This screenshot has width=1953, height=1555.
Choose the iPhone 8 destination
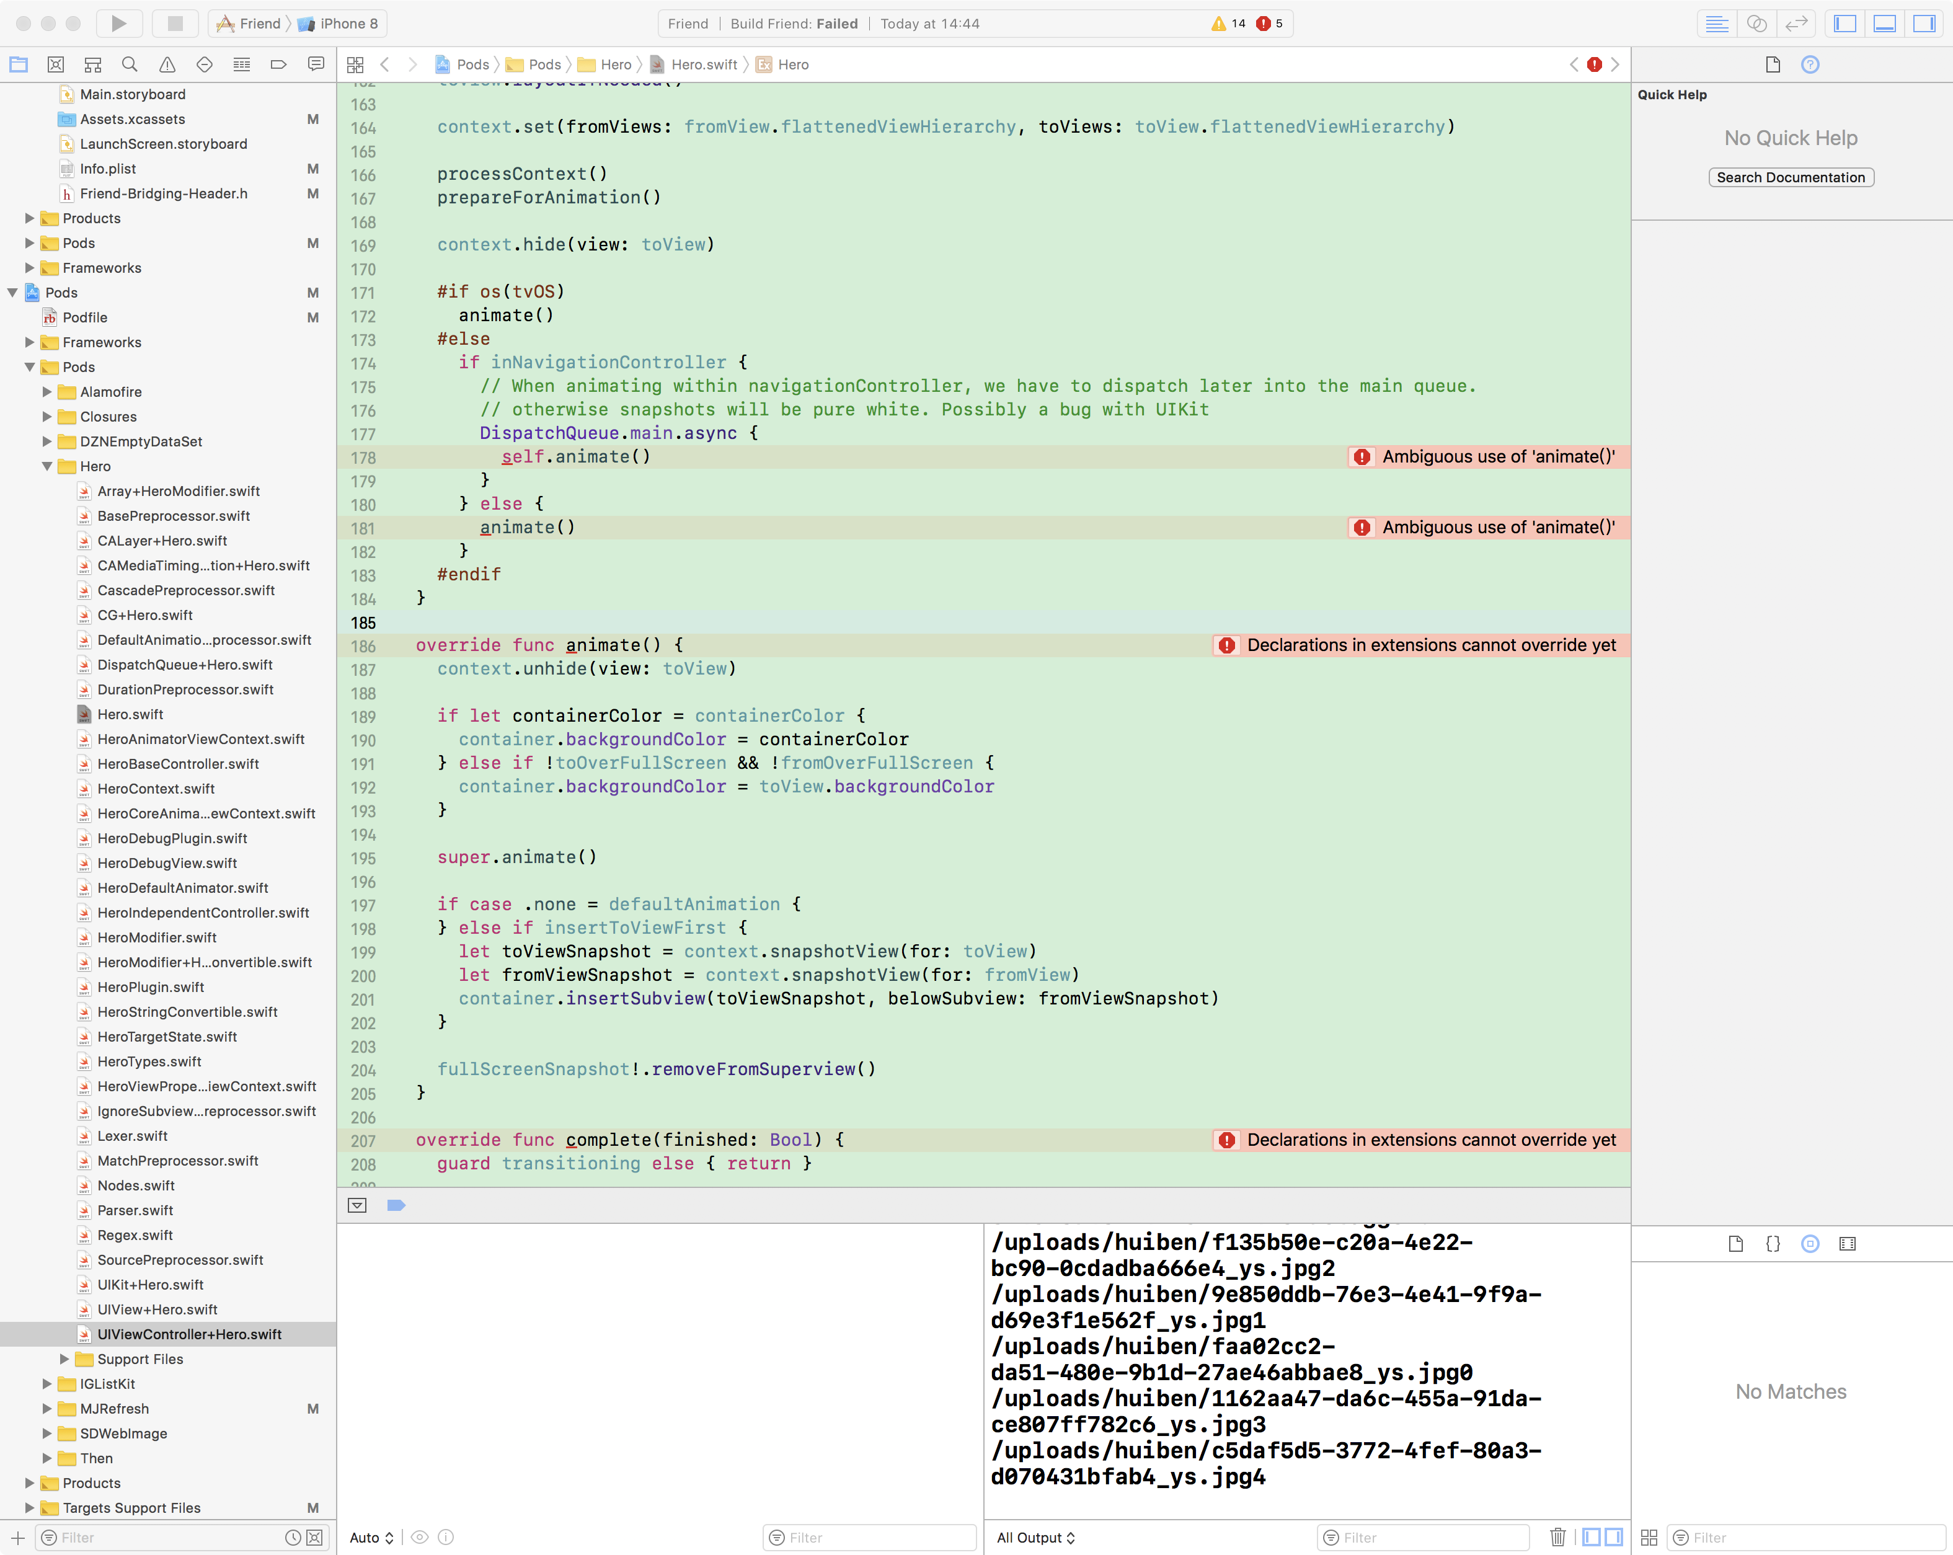pyautogui.click(x=338, y=24)
